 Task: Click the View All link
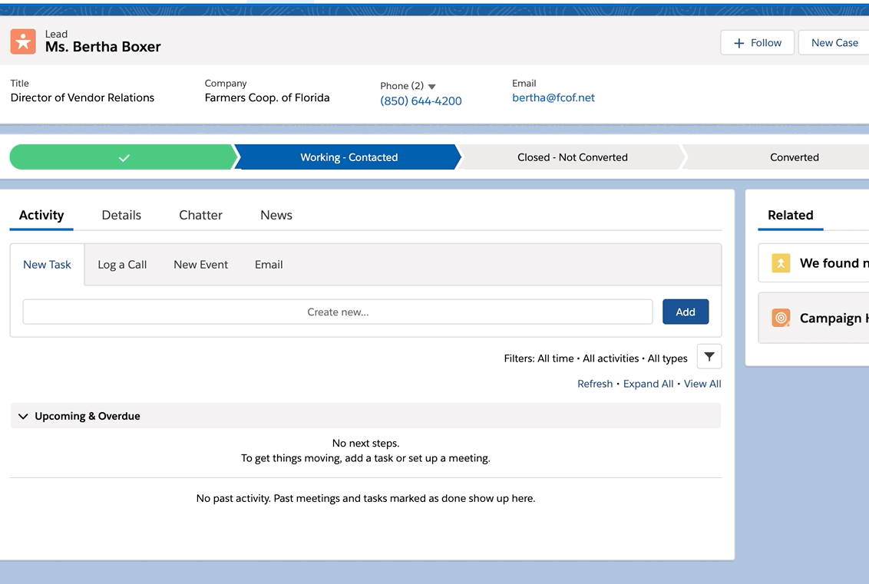[702, 384]
